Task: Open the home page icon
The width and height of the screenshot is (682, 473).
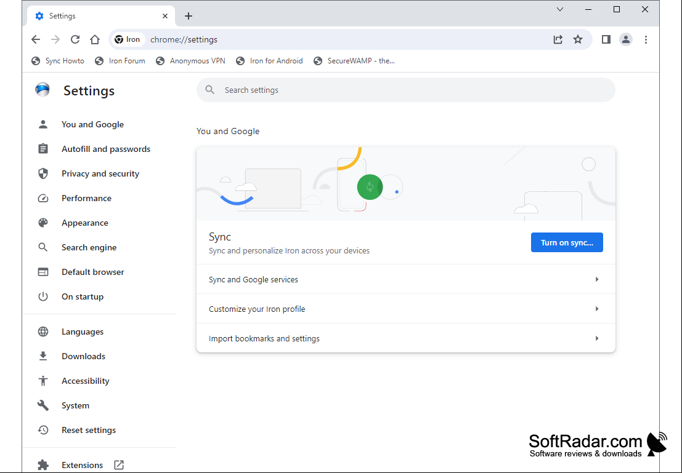Action: click(95, 39)
